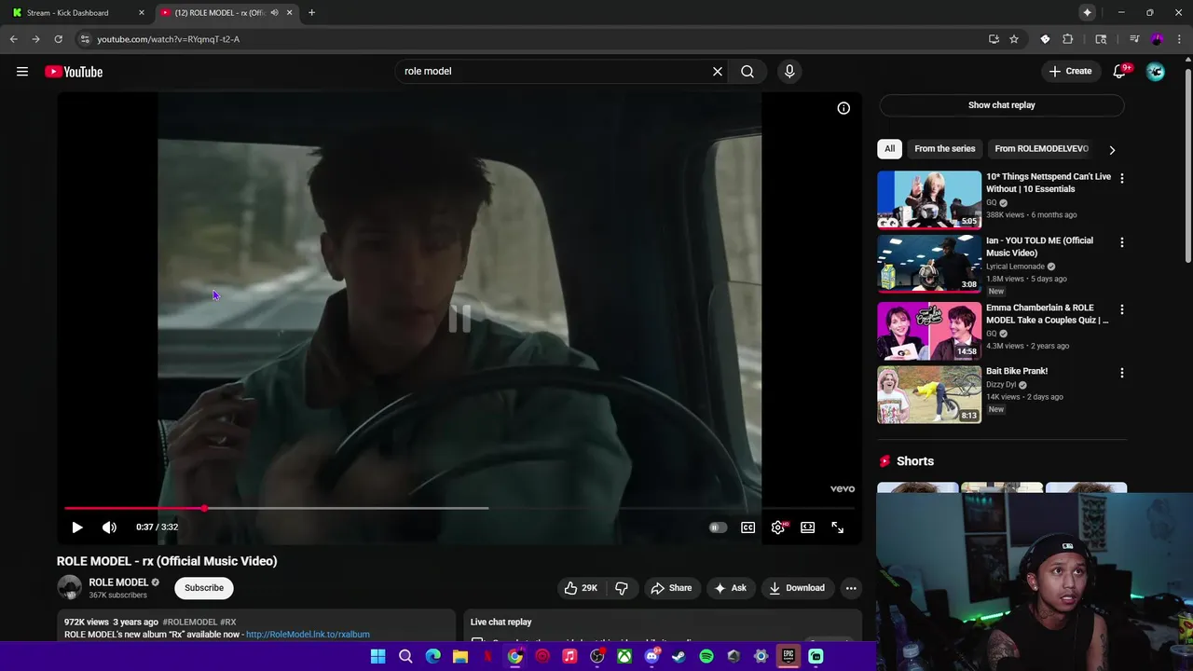Viewport: 1193px width, 671px height.
Task: Open Steam from the taskbar
Action: 679,657
